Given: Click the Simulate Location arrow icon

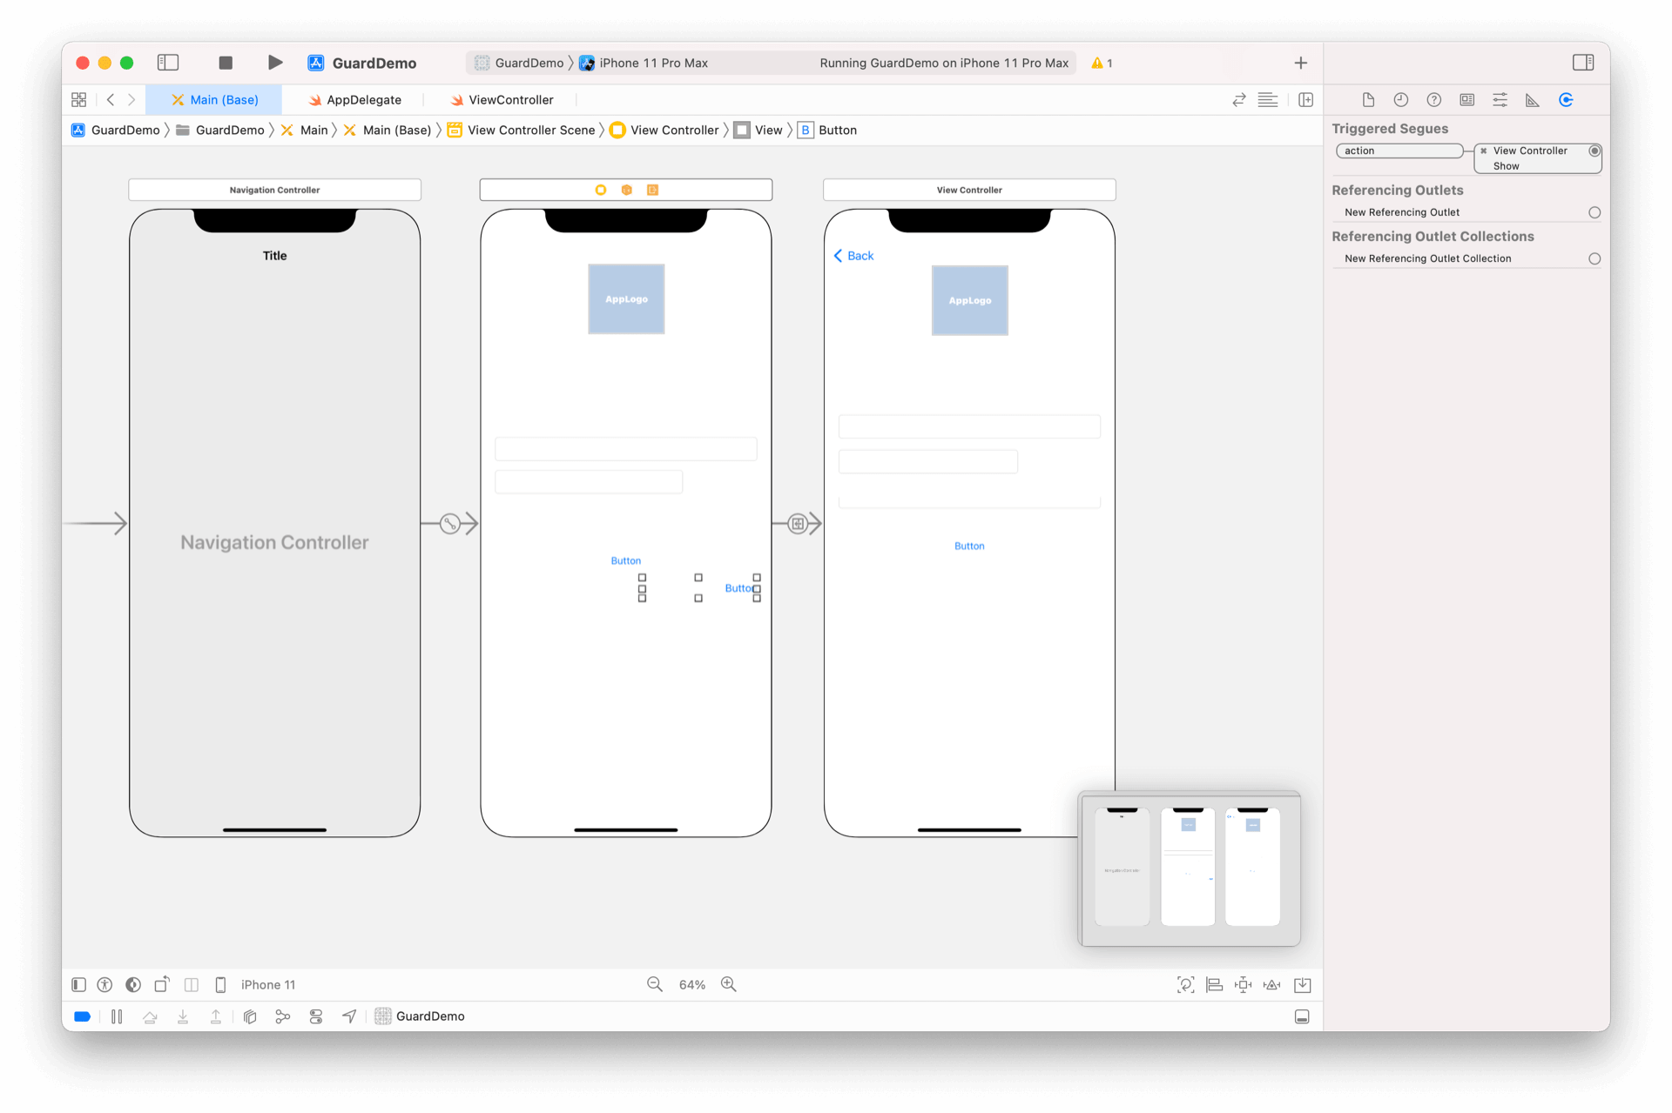Looking at the screenshot, I should tap(349, 1016).
